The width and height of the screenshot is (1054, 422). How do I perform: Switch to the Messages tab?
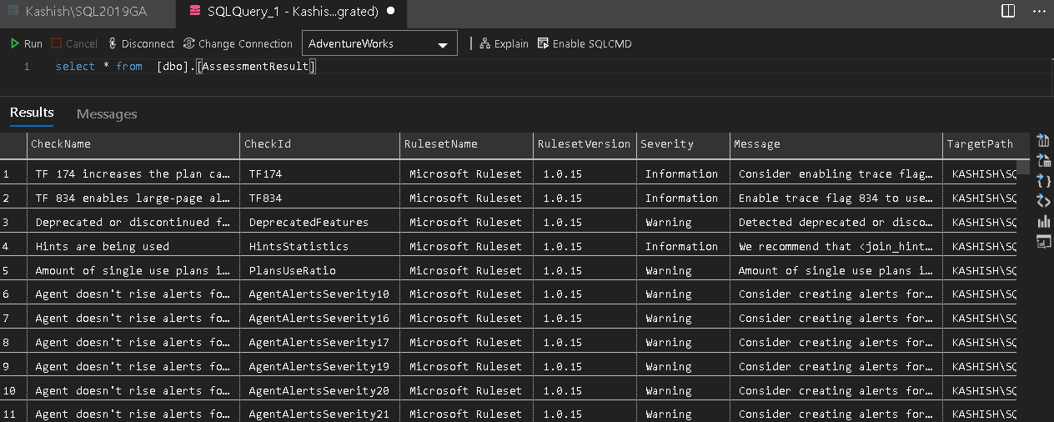pyautogui.click(x=107, y=113)
